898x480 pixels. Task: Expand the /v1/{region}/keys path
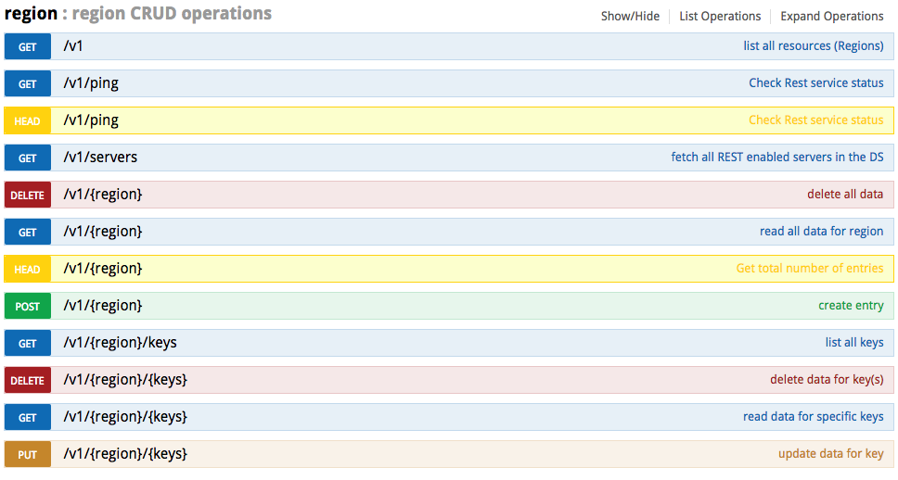120,343
